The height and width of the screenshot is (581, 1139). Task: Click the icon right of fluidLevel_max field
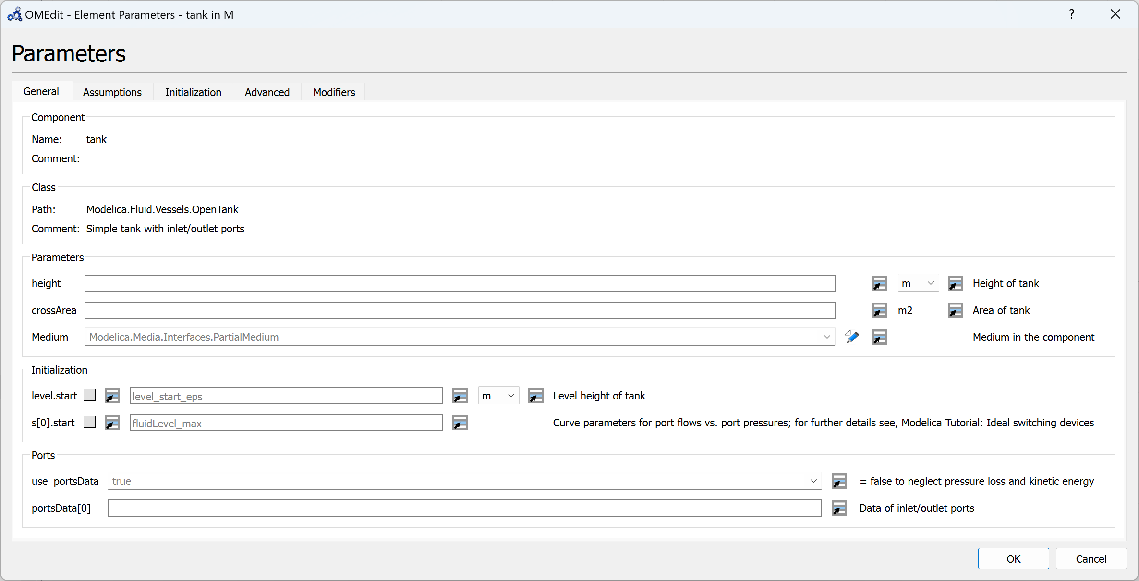(x=460, y=423)
